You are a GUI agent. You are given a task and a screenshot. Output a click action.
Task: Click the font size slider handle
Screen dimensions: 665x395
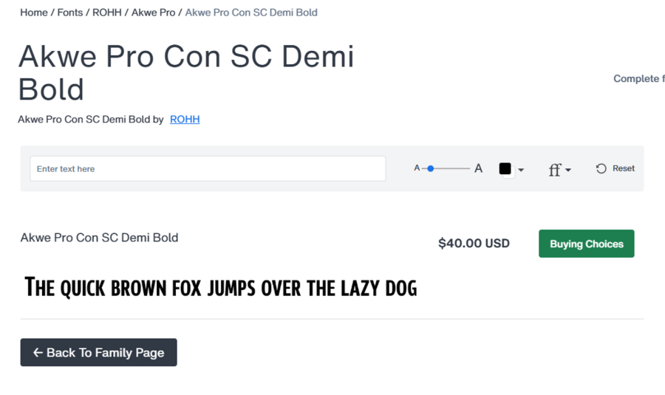pyautogui.click(x=431, y=168)
